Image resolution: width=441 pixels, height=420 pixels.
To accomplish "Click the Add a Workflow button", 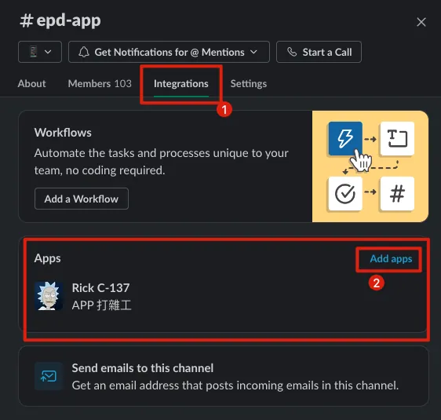I will pos(82,199).
